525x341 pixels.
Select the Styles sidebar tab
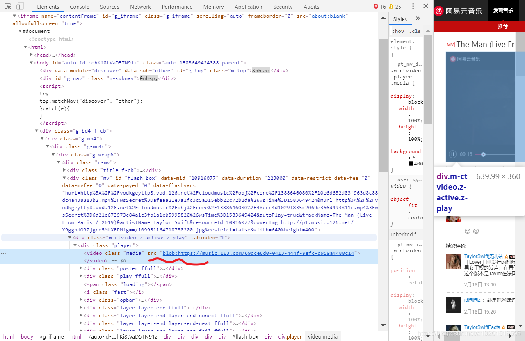(x=400, y=19)
